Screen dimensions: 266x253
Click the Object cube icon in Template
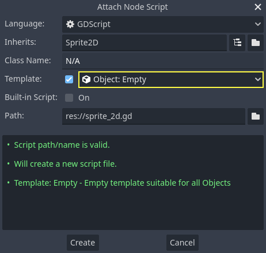[86, 79]
